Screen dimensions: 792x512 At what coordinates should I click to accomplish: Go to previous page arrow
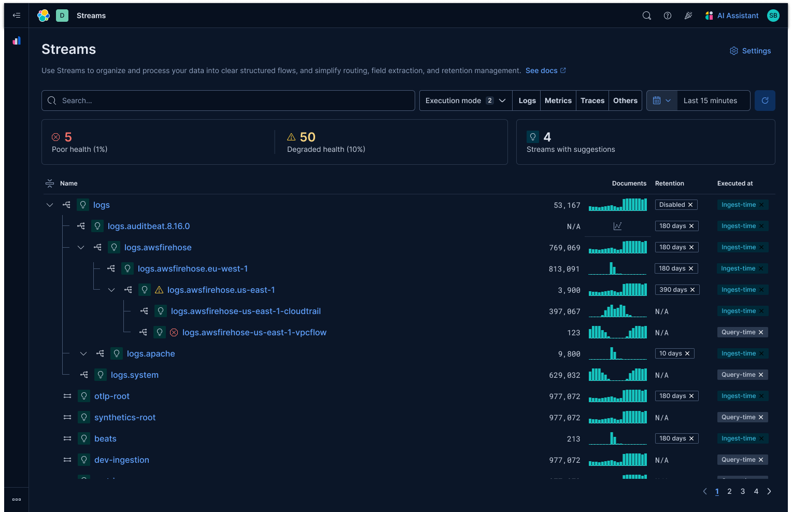[705, 491]
